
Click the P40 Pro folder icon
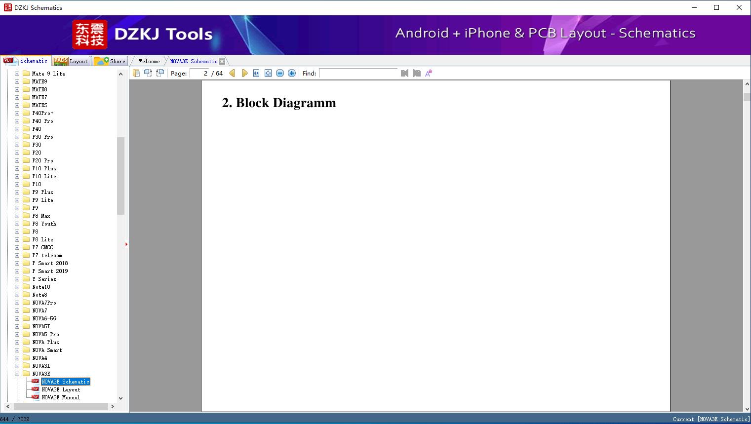click(x=26, y=121)
